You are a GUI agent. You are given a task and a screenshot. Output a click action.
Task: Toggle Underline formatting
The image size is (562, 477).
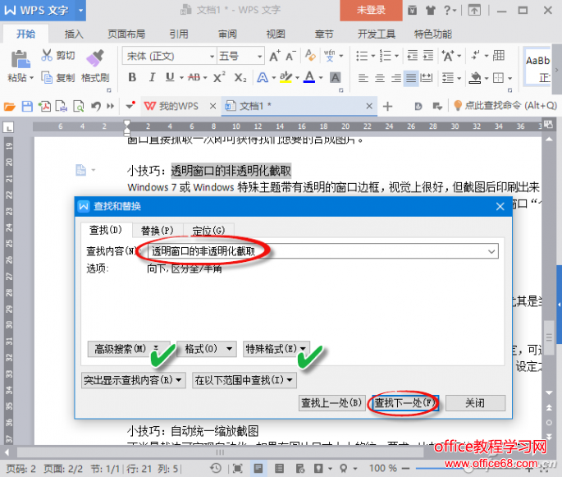tap(170, 77)
